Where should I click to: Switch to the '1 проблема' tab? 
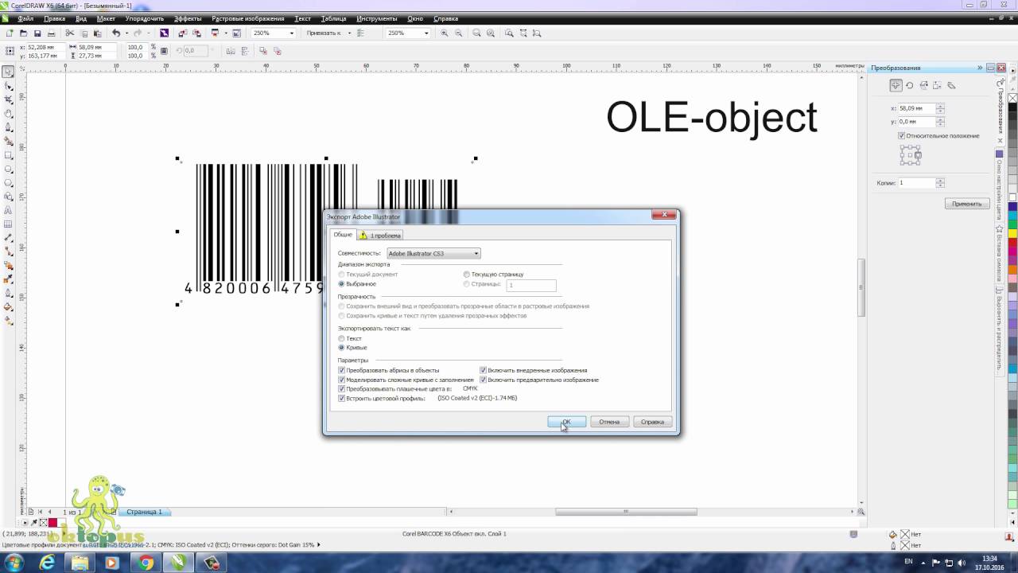pyautogui.click(x=380, y=236)
